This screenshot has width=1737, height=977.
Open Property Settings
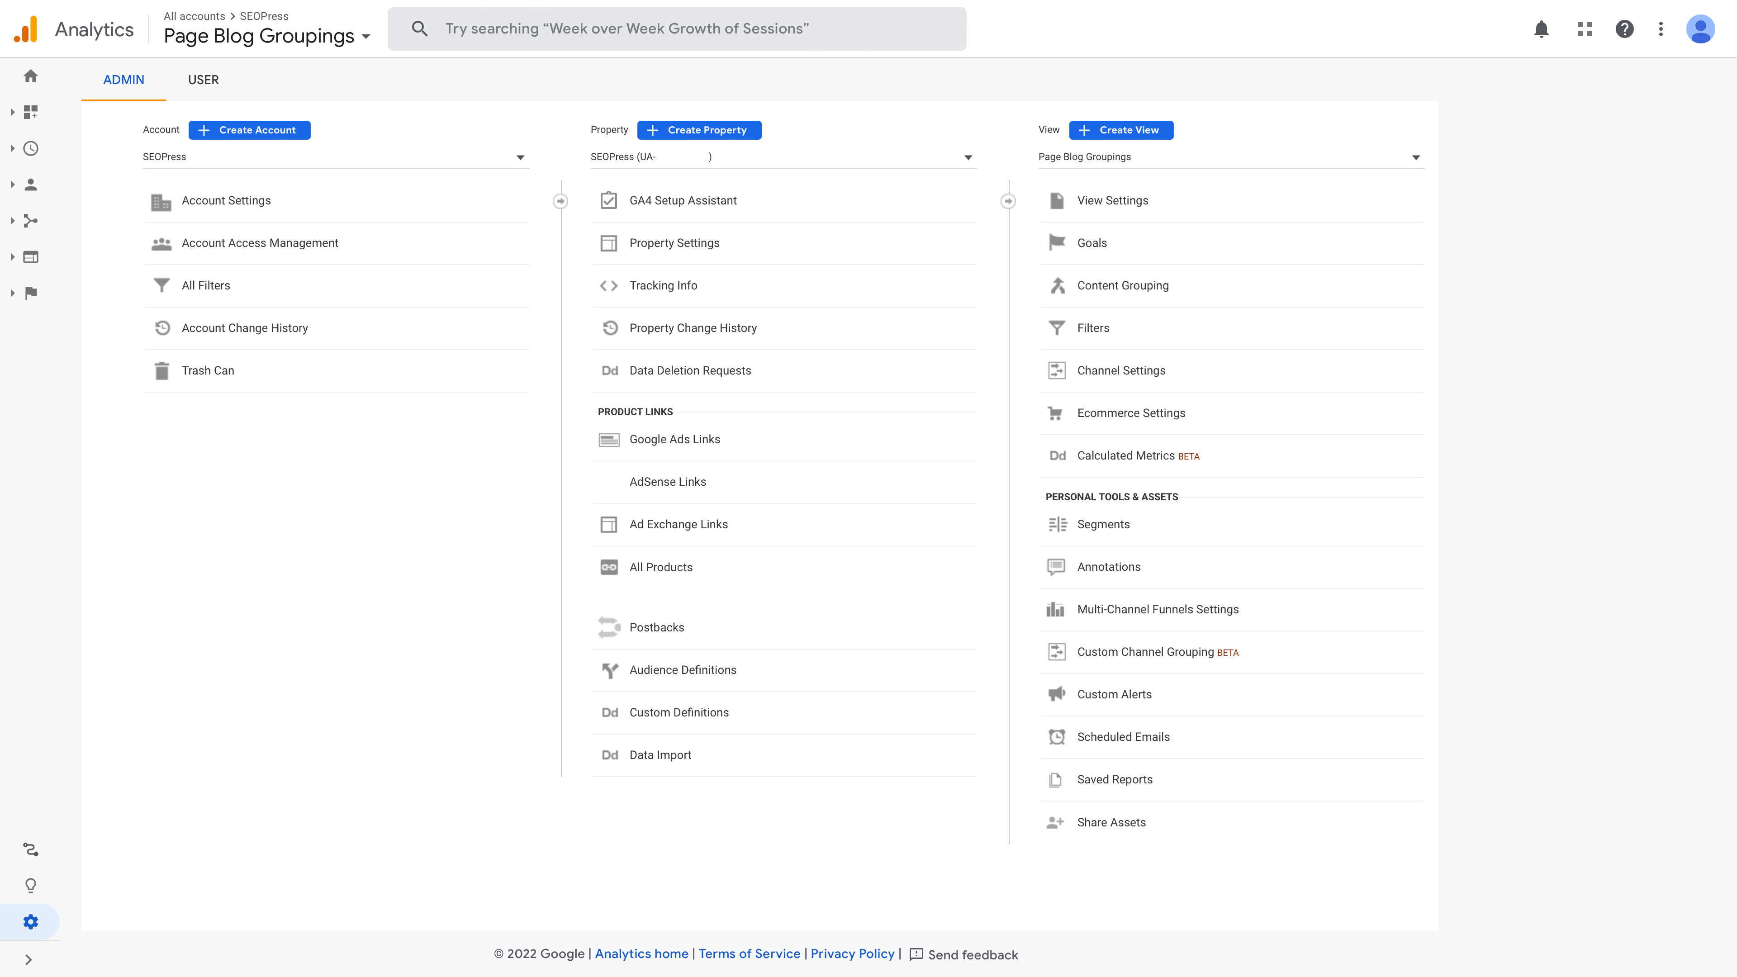(783, 243)
